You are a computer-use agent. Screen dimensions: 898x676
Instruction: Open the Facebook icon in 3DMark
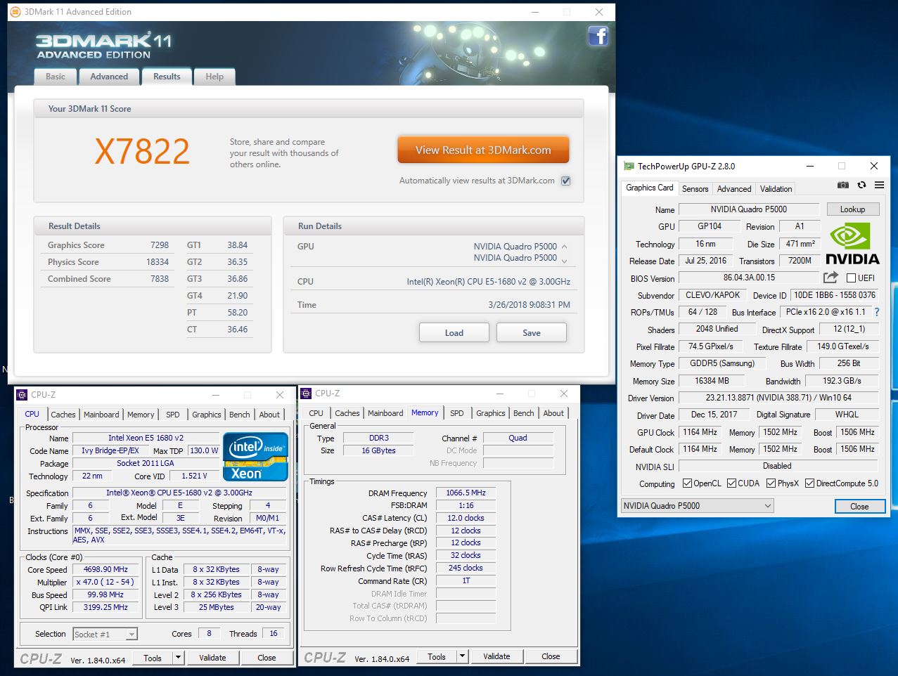coord(598,35)
